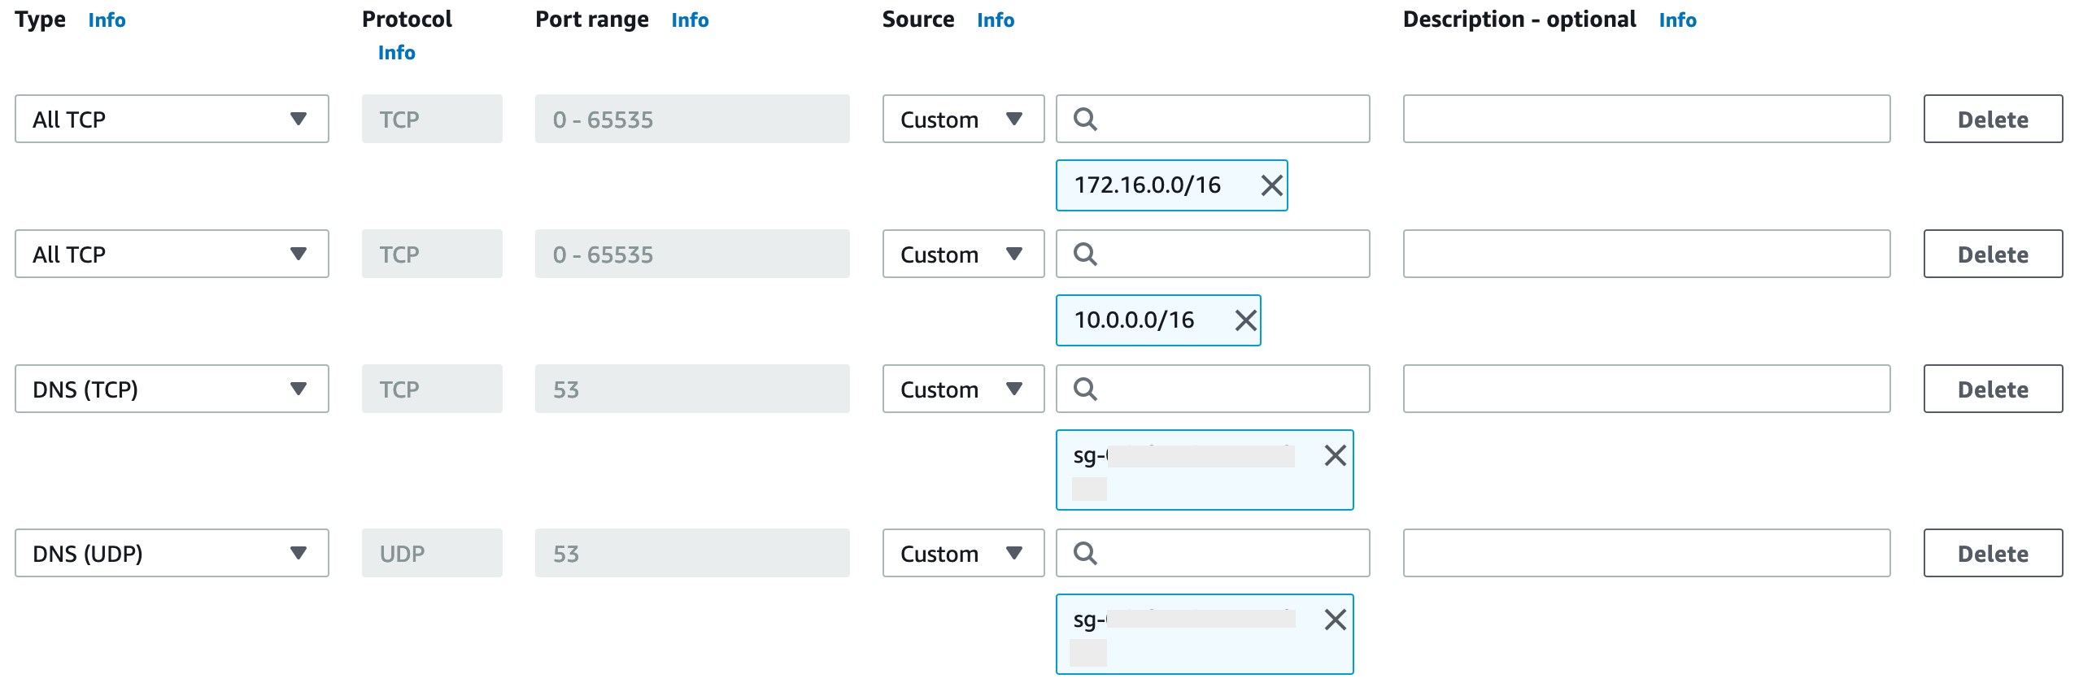Open Info link beside Description - optional
This screenshot has width=2092, height=696.
click(1677, 20)
